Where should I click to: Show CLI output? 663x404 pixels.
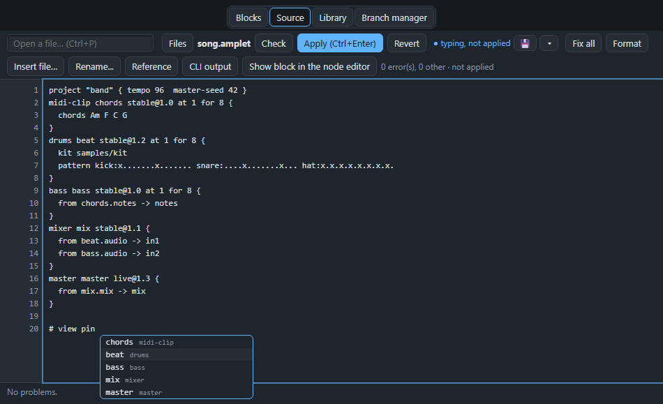(210, 67)
